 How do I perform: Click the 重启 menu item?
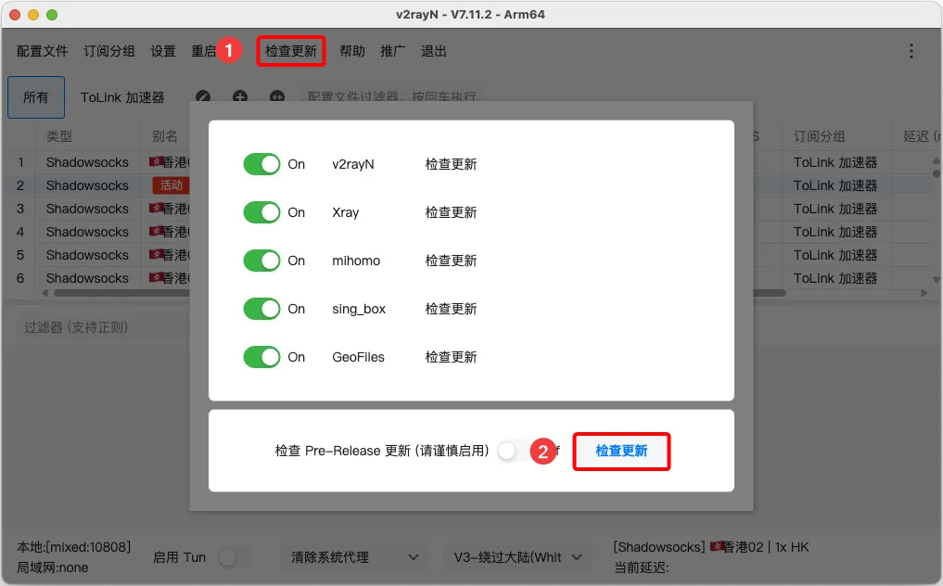203,51
